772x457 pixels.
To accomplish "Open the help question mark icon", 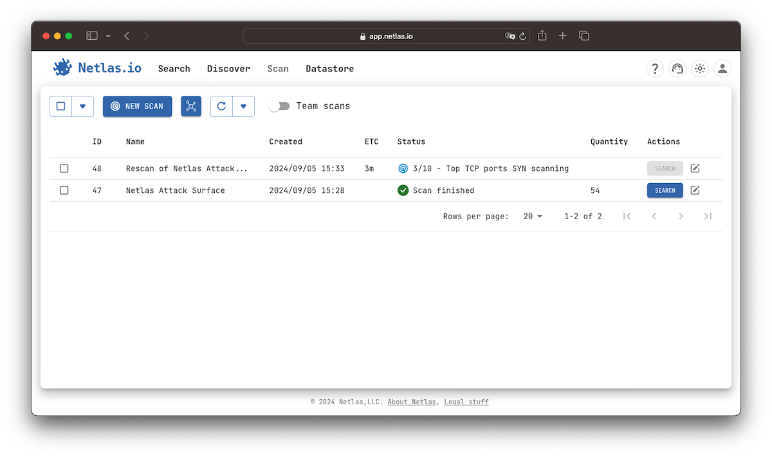I will pyautogui.click(x=654, y=68).
